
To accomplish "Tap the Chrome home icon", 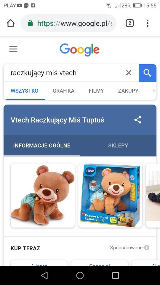I will coord(11,23).
